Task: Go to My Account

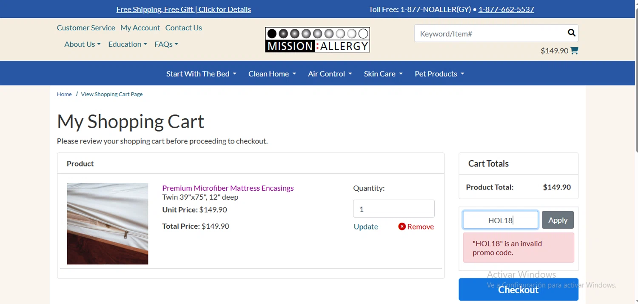Action: click(x=140, y=28)
